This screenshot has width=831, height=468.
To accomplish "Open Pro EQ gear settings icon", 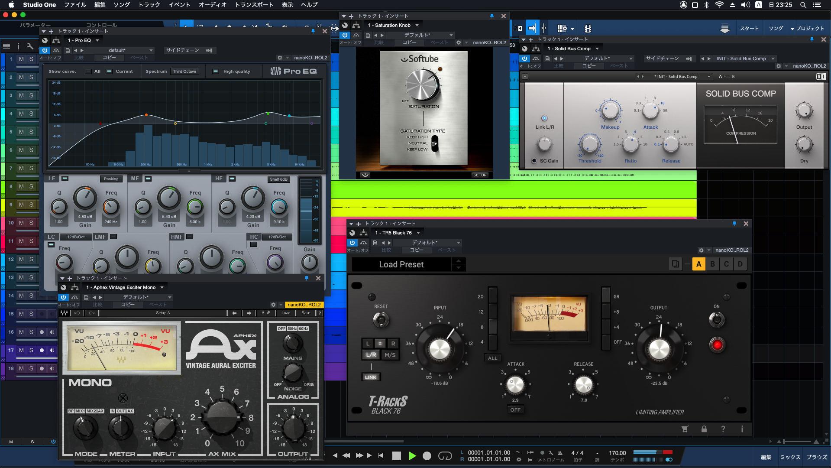I will (280, 58).
